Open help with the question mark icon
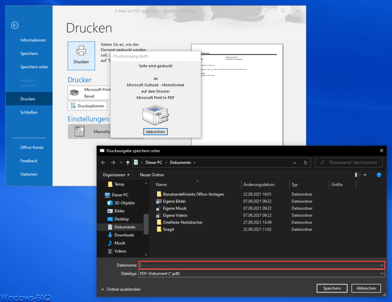392x302 pixels. pos(379,175)
